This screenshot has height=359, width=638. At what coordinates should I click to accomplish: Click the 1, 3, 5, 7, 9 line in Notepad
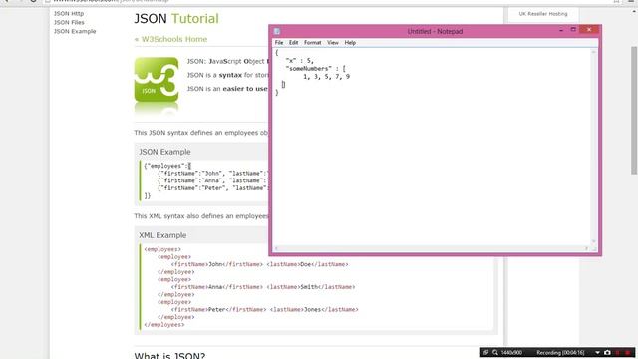click(326, 77)
